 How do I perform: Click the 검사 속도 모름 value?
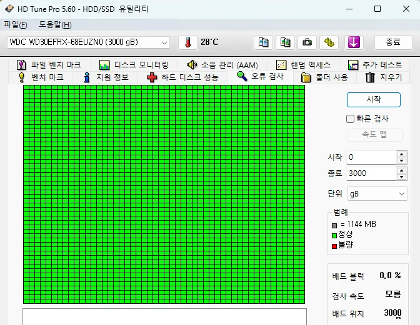click(x=393, y=294)
